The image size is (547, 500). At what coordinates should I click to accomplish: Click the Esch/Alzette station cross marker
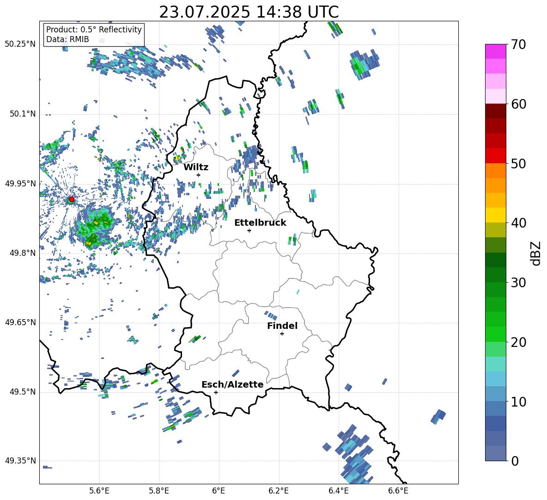pyautogui.click(x=216, y=392)
